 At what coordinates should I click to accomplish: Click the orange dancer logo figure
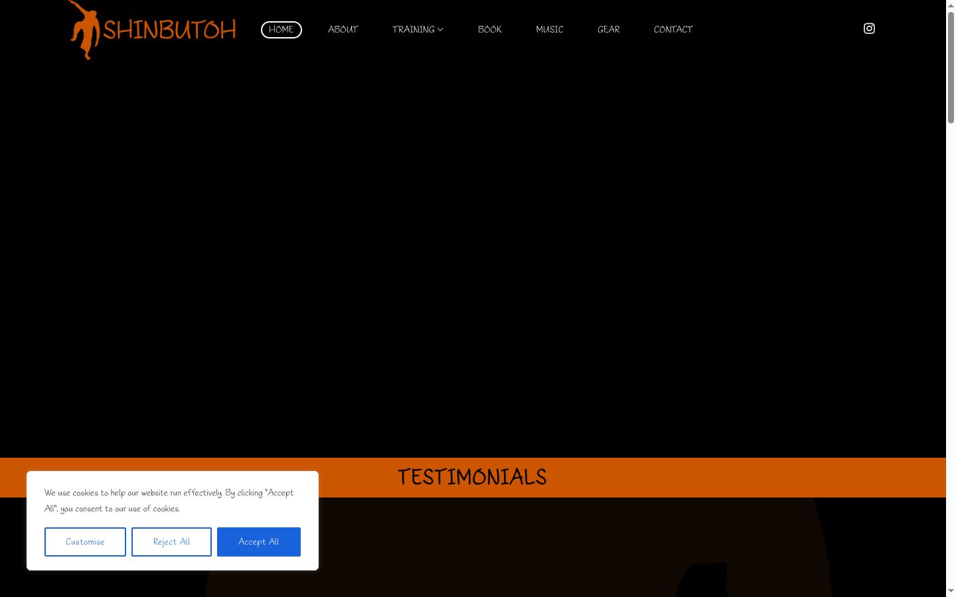click(84, 30)
